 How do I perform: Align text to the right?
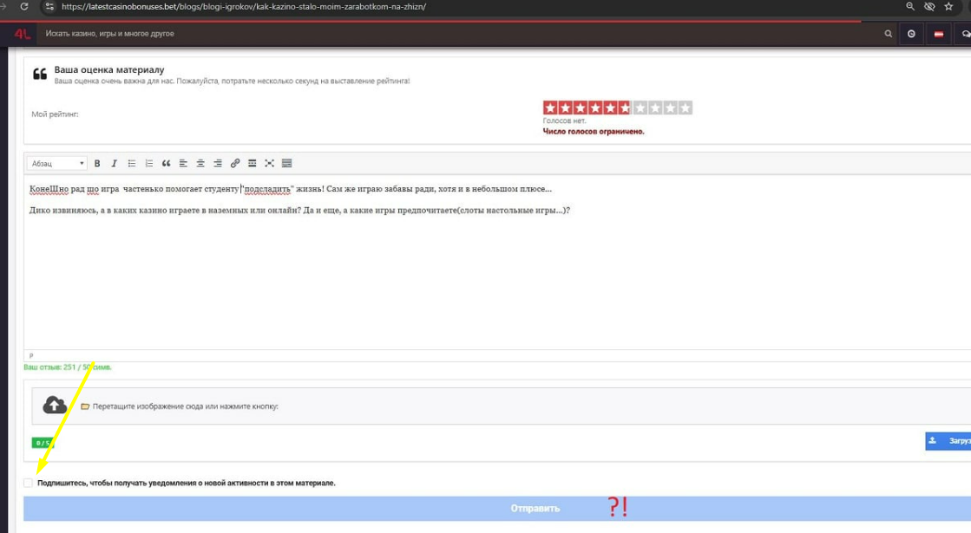pos(218,164)
